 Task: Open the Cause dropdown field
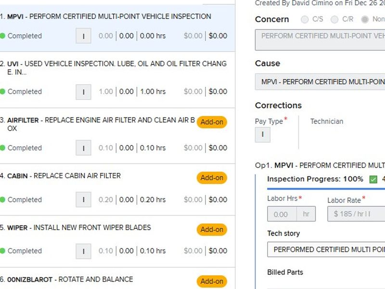[x=320, y=82]
